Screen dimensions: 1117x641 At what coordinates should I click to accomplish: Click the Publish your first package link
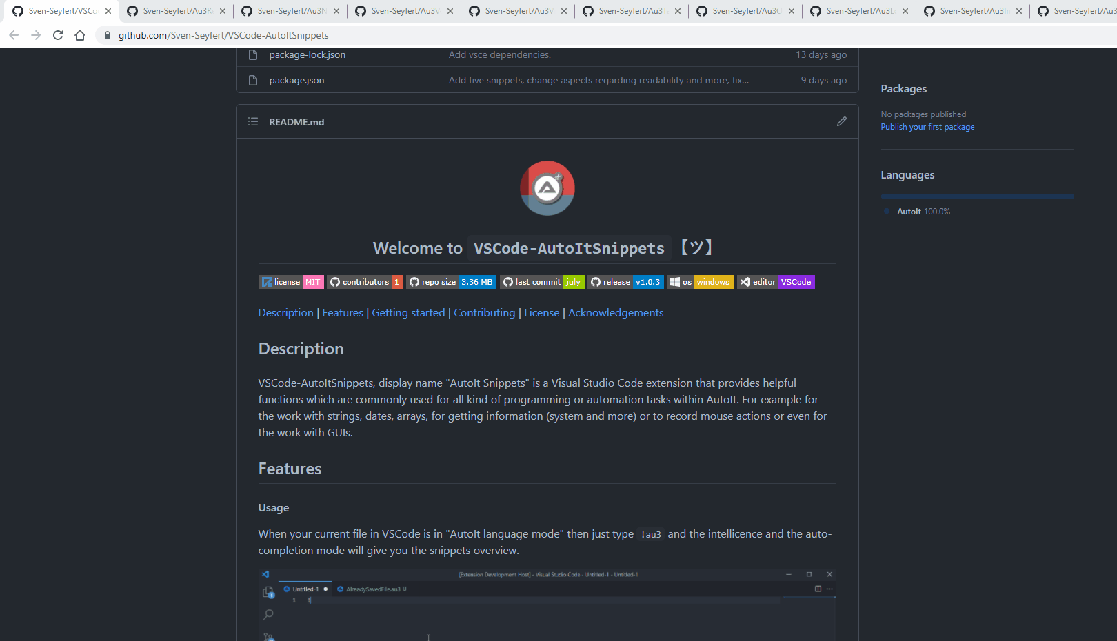pyautogui.click(x=927, y=127)
